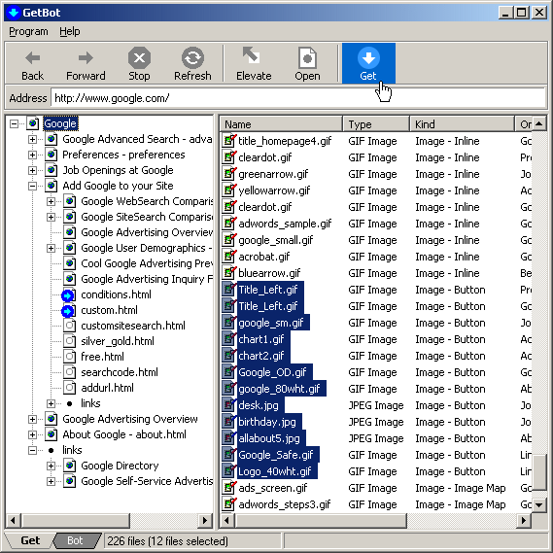The height and width of the screenshot is (553, 553).
Task: Expand Google Advanced Search node
Action: (x=32, y=139)
